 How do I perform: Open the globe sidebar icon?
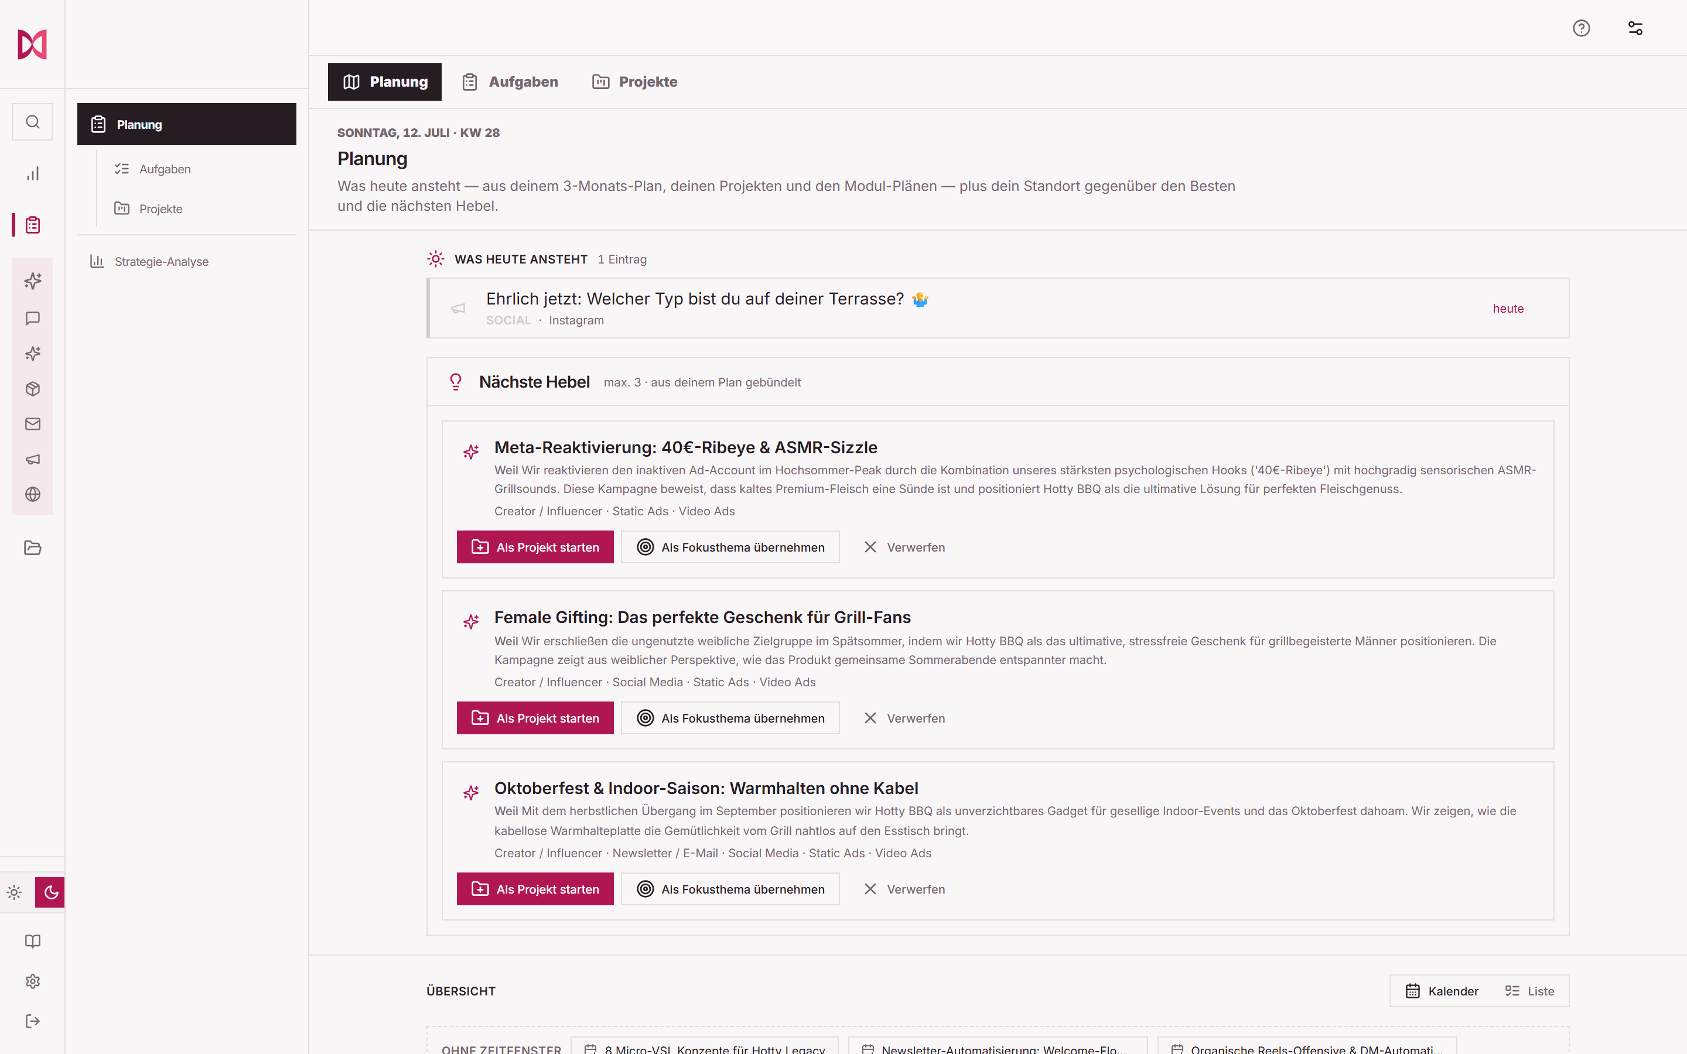[x=32, y=494]
